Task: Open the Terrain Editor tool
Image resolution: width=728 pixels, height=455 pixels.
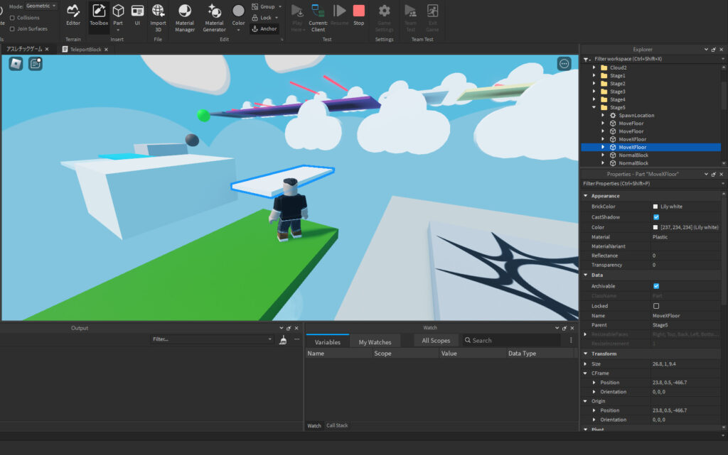Action: (73, 14)
